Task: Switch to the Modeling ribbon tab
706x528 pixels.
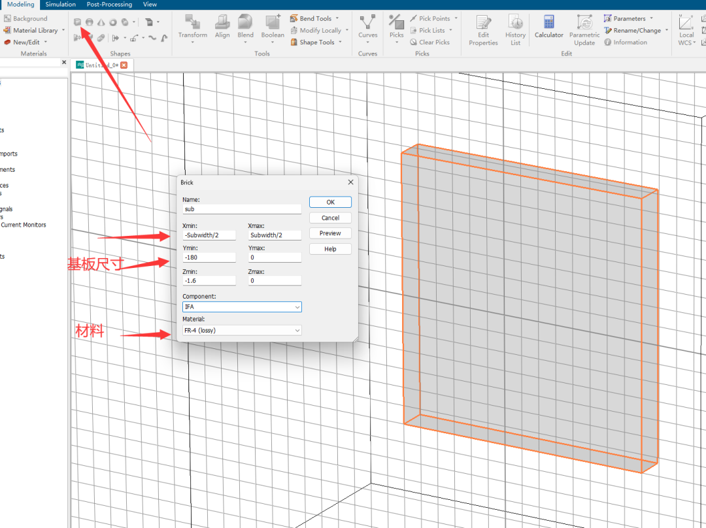Action: 20,5
